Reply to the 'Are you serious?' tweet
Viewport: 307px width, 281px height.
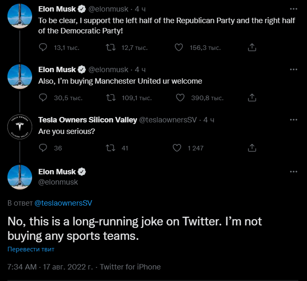pos(43,148)
